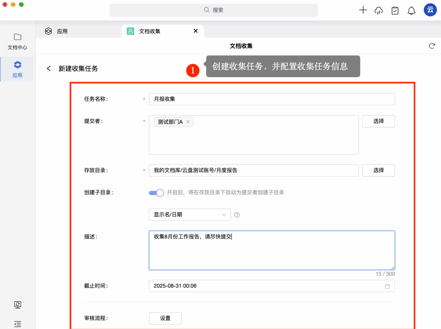The image size is (441, 329).
Task: Expand the 显示名/日期 dropdown
Action: (x=190, y=215)
